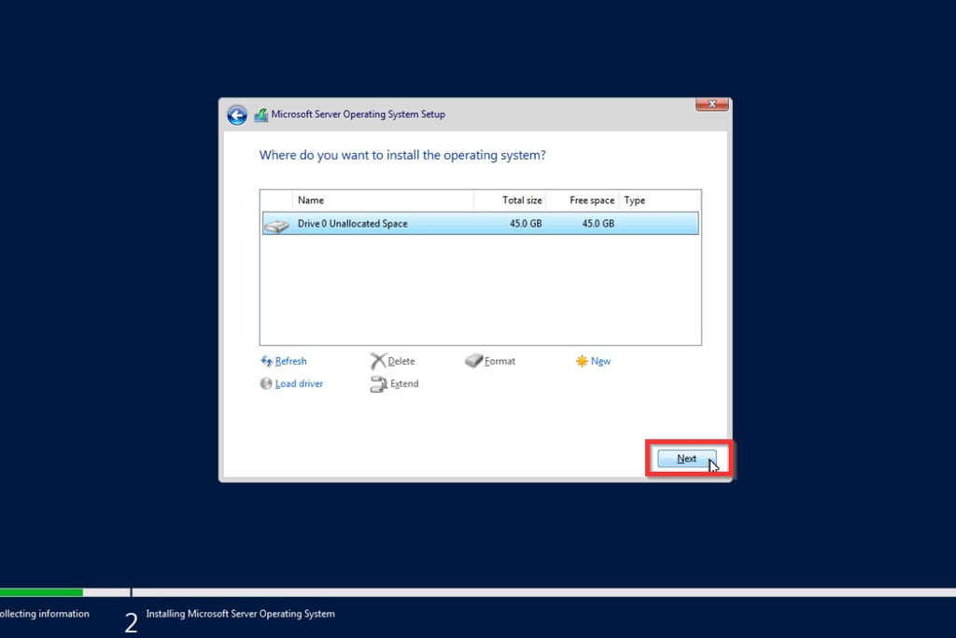Click the Next button
This screenshot has height=638, width=956.
coord(686,459)
